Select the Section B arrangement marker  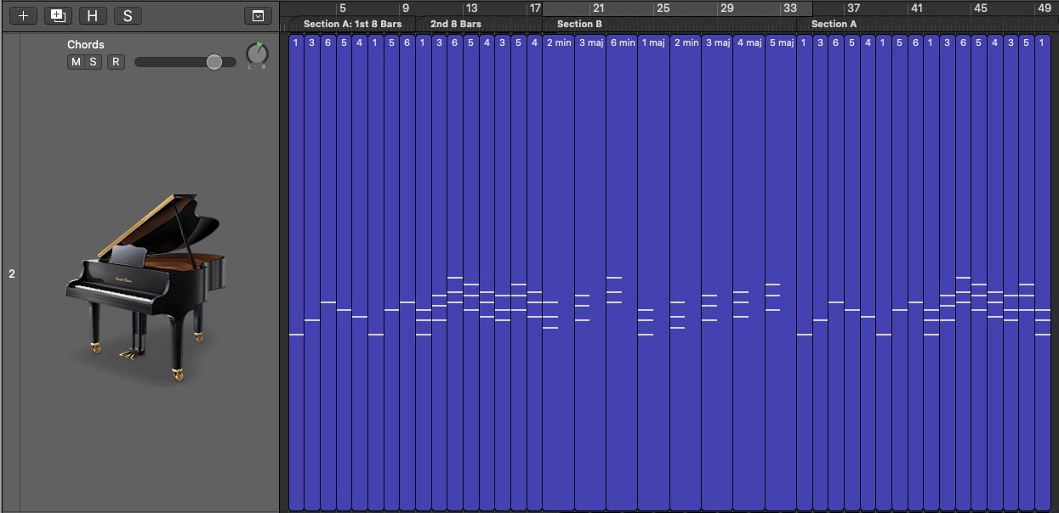578,24
